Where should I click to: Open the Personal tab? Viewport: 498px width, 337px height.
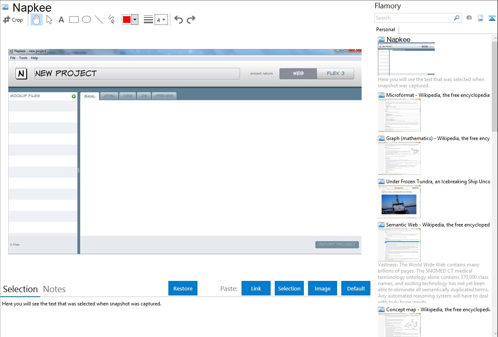point(386,30)
